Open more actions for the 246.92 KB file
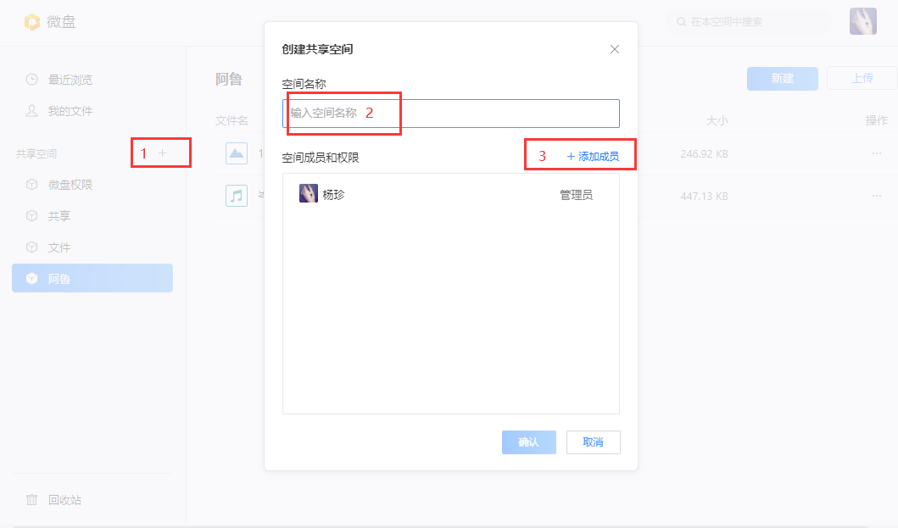The height and width of the screenshot is (528, 898). 876,153
